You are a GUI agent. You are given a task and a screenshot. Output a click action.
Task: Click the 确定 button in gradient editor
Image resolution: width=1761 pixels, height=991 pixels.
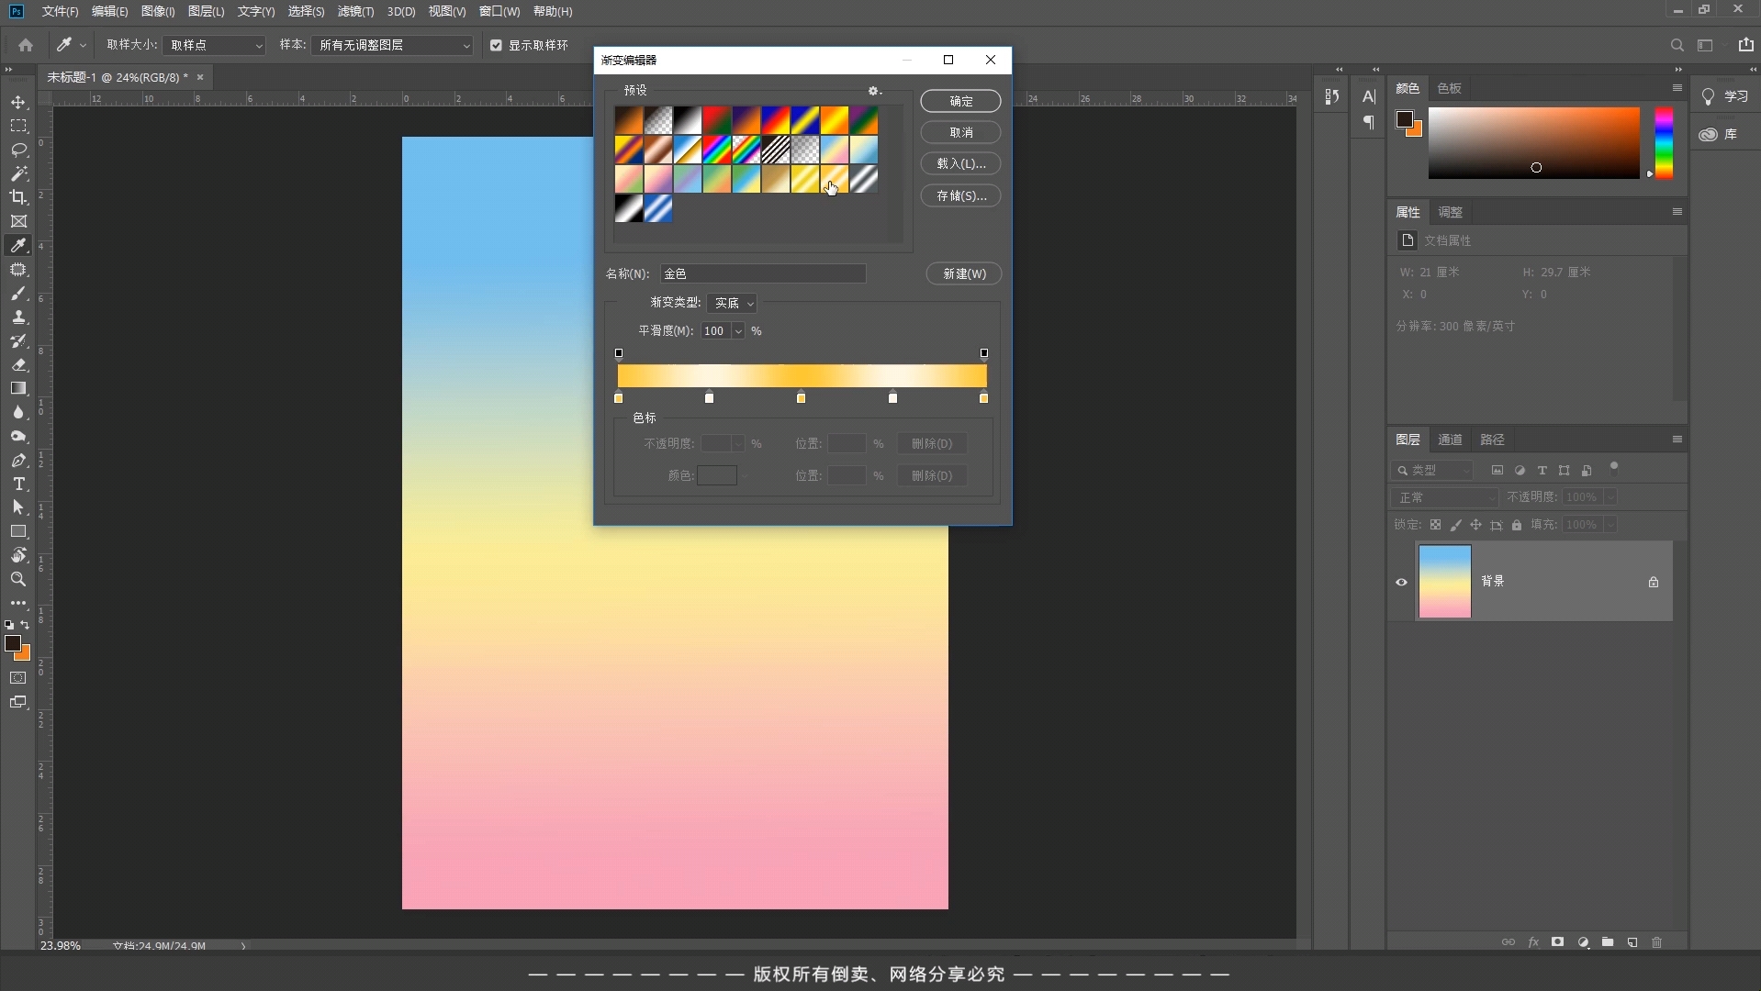tap(960, 101)
